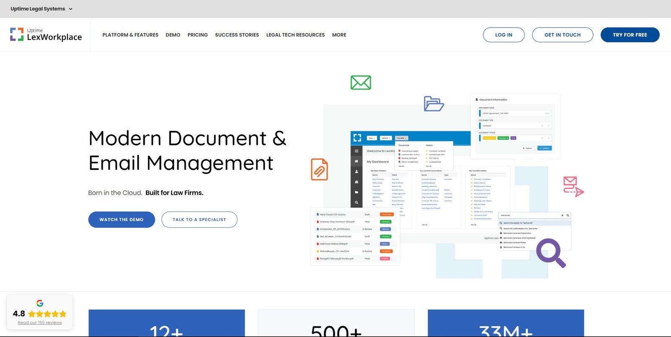This screenshot has height=337, width=671.
Task: Expand the Uptime Legal Systems dropdown
Action: click(42, 9)
